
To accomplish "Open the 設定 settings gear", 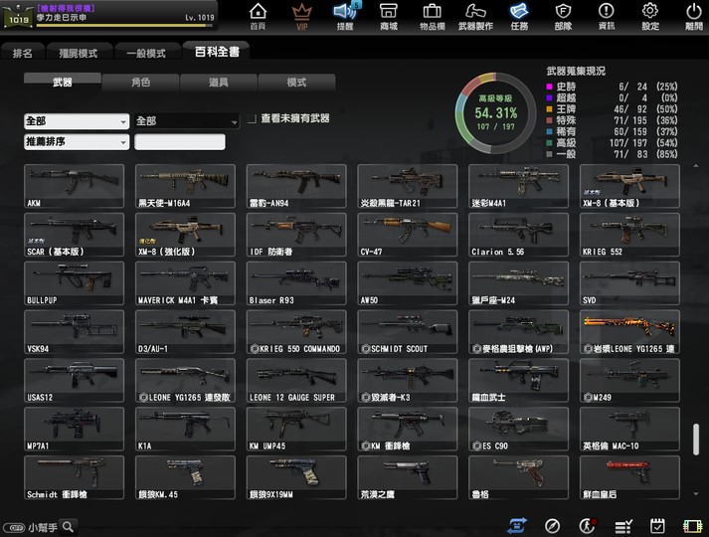I will click(650, 15).
